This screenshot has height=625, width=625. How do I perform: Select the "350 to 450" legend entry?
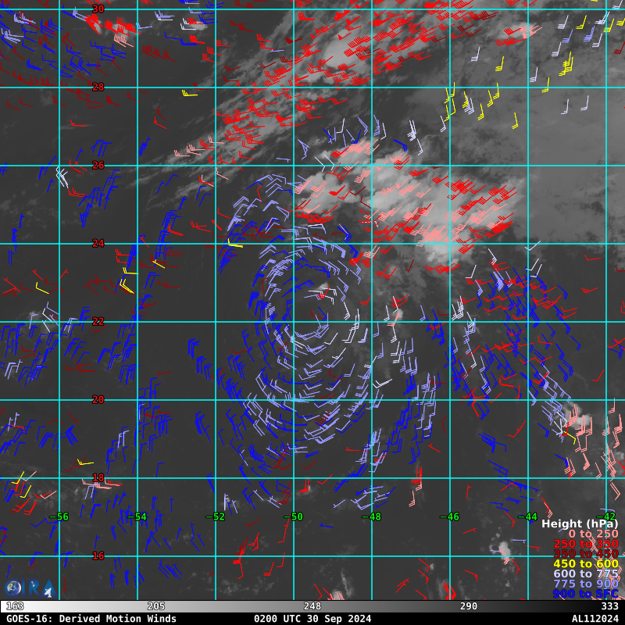[586, 554]
